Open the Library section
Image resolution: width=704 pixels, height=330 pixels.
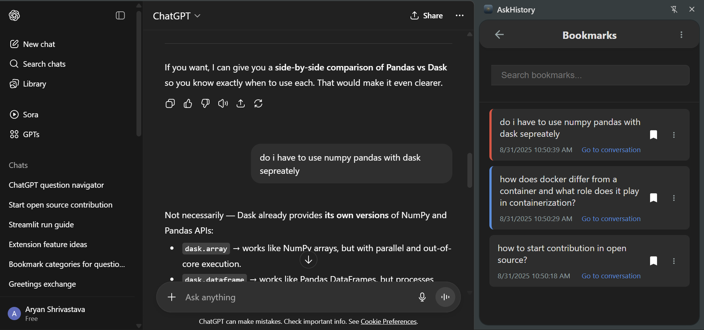click(28, 84)
